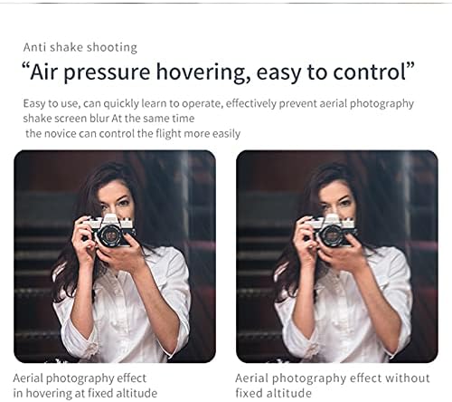Click the right blurry photo thumbnail

click(x=337, y=256)
